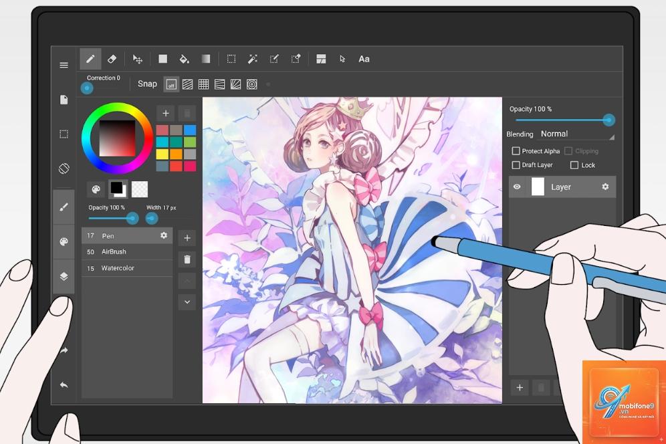Add a new layer
The width and height of the screenshot is (666, 444).
point(520,387)
